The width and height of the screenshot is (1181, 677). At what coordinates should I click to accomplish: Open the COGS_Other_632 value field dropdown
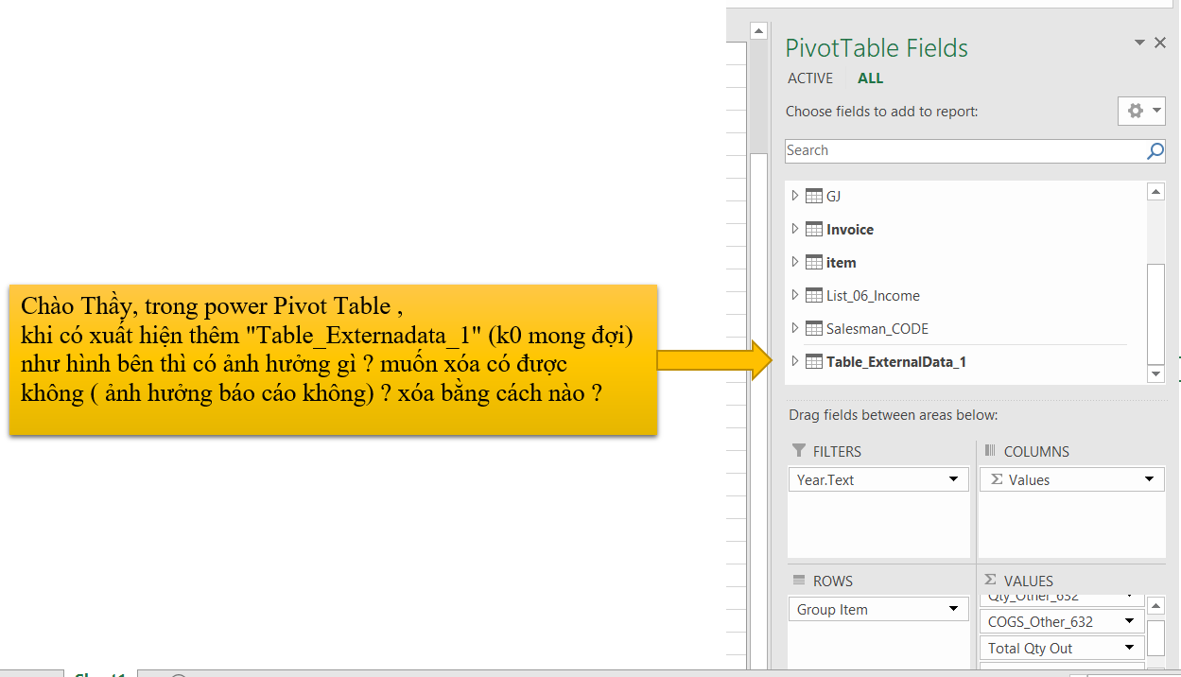click(1129, 622)
